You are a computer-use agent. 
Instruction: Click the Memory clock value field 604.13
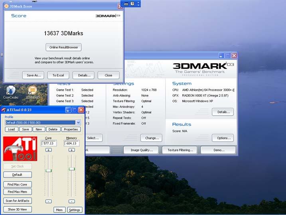(71, 143)
